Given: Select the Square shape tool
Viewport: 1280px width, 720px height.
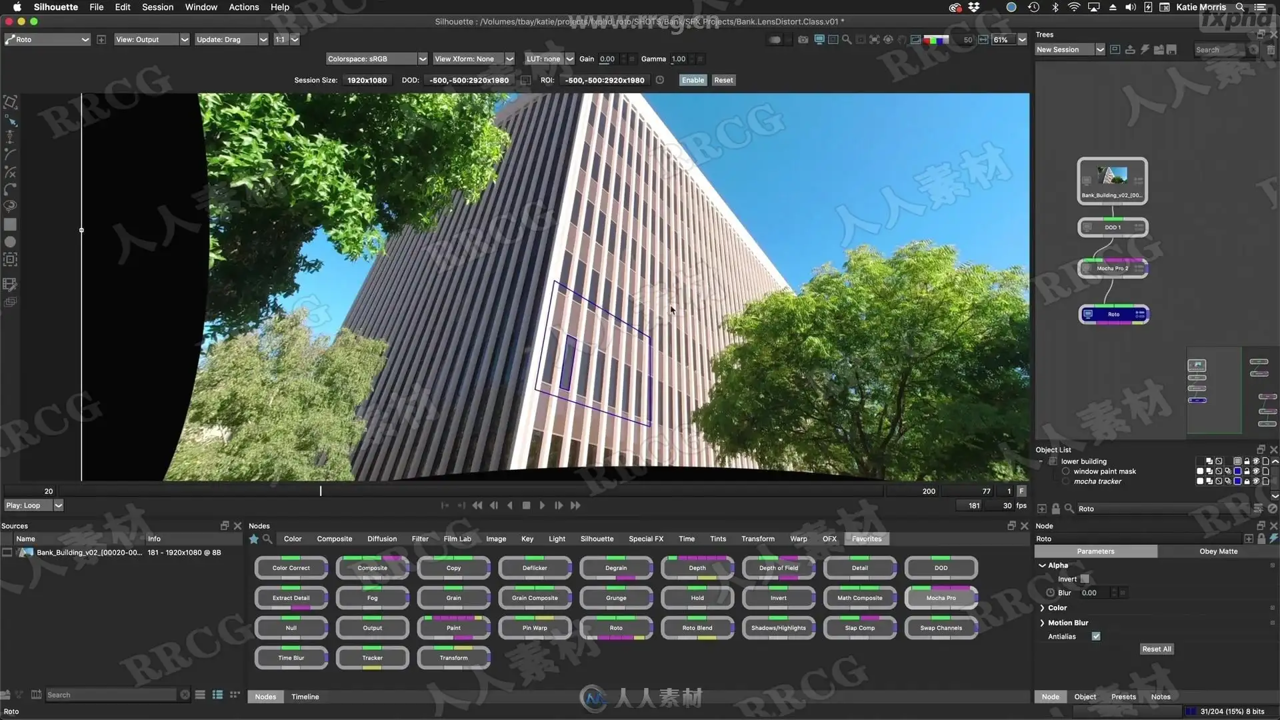Looking at the screenshot, I should click(10, 225).
